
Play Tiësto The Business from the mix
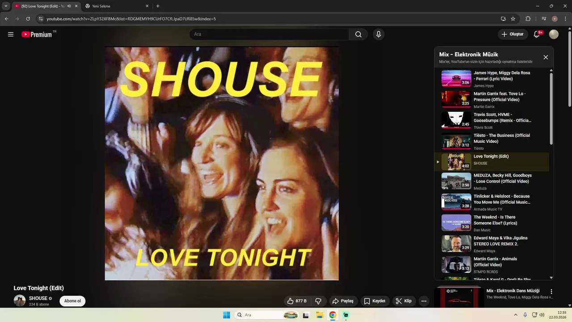click(x=491, y=141)
